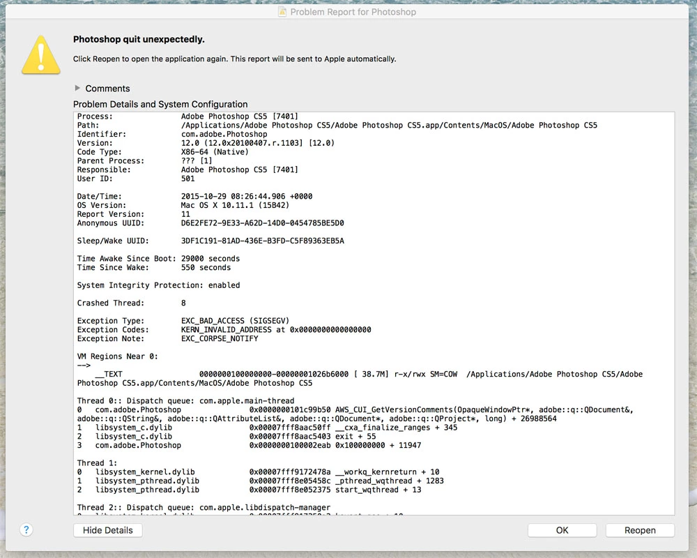Click the '__TEXT' memory region line
The width and height of the screenshot is (697, 558).
pyautogui.click(x=360, y=379)
